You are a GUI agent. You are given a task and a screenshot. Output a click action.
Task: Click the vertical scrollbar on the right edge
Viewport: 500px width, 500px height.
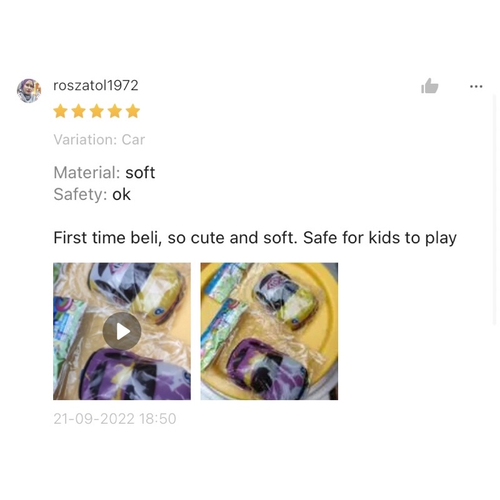point(494,210)
